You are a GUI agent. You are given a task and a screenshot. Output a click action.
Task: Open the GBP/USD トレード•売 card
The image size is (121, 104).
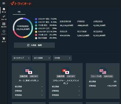pos(103,81)
